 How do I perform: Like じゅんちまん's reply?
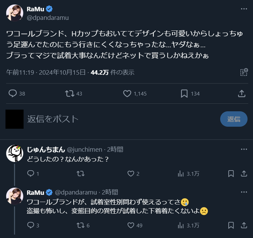(131, 173)
